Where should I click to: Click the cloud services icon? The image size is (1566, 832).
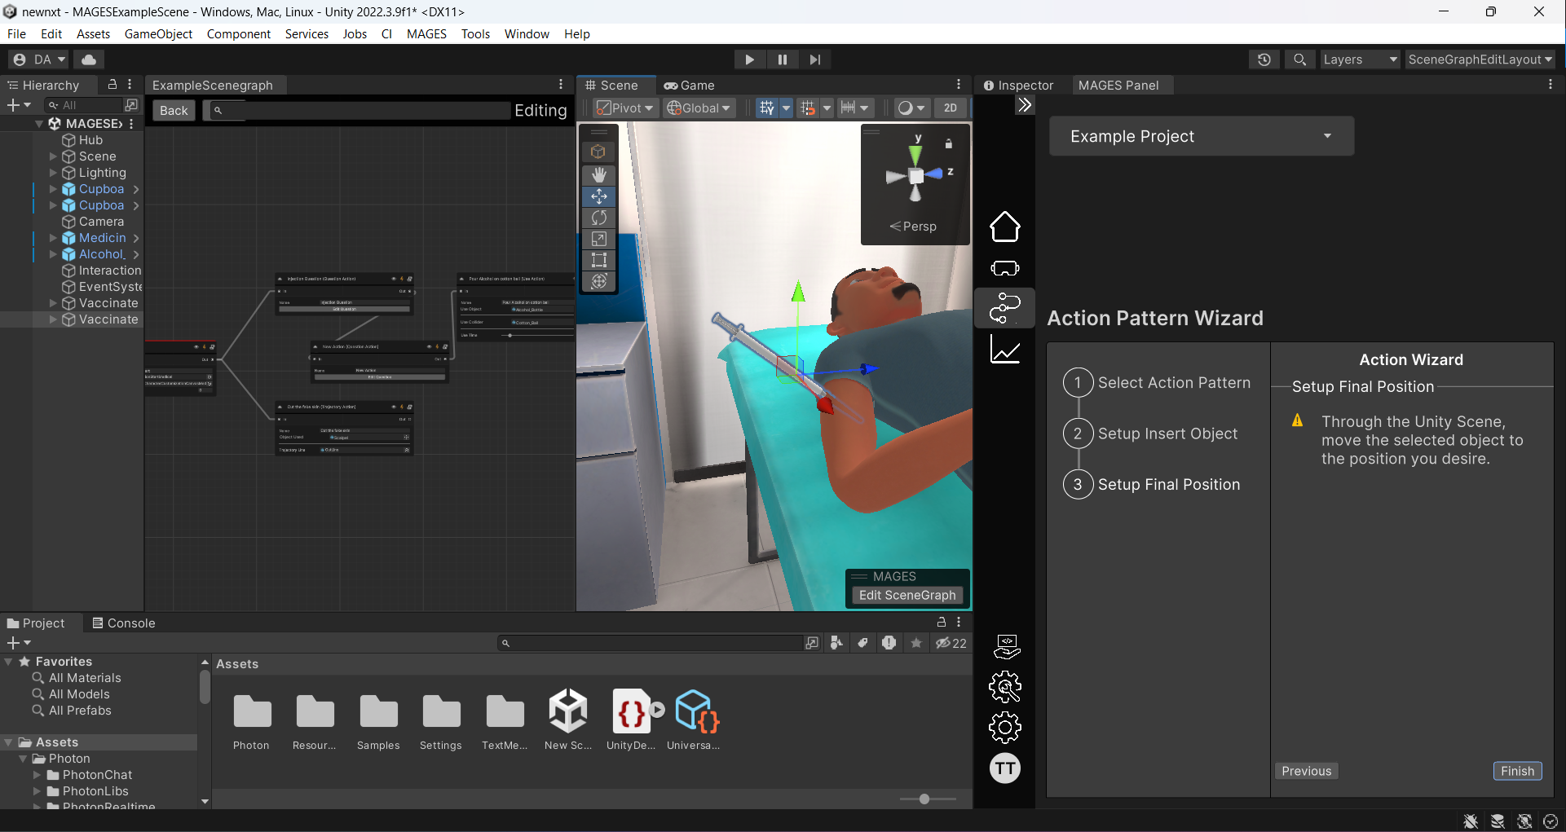coord(89,59)
